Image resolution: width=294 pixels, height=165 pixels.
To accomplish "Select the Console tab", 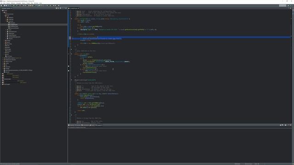I will pos(98,125).
